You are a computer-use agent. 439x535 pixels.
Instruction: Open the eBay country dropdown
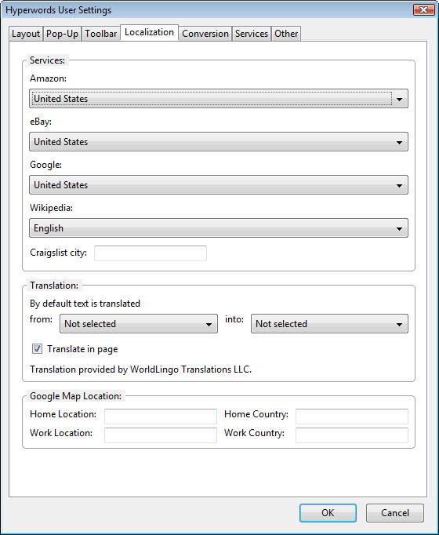coord(219,142)
